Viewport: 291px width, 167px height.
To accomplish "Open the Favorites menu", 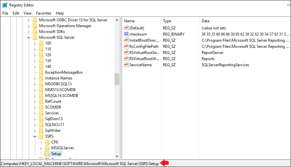I will (44, 13).
